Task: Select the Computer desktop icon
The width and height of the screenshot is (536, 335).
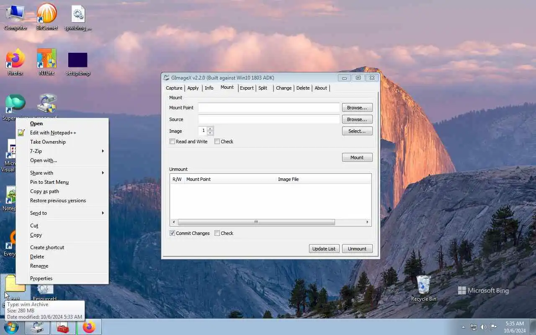Action: coord(15,17)
